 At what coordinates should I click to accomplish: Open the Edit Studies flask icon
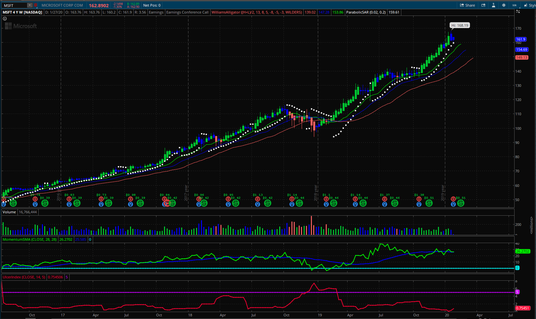coord(494,5)
